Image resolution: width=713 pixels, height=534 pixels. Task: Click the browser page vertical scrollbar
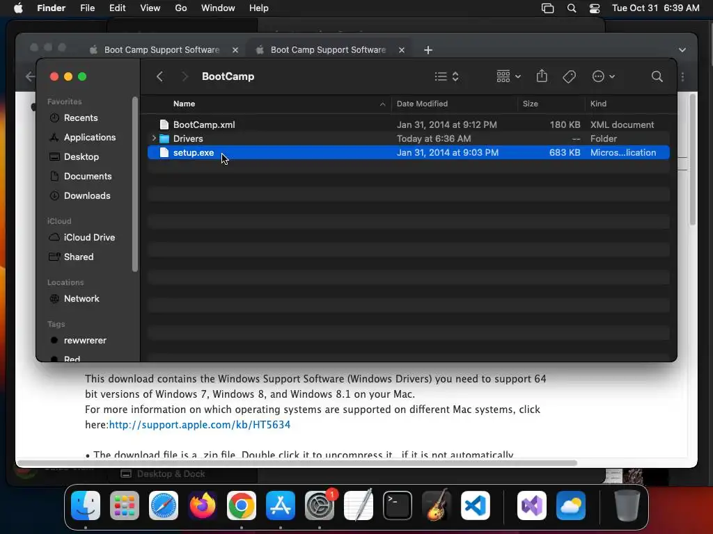(x=693, y=159)
